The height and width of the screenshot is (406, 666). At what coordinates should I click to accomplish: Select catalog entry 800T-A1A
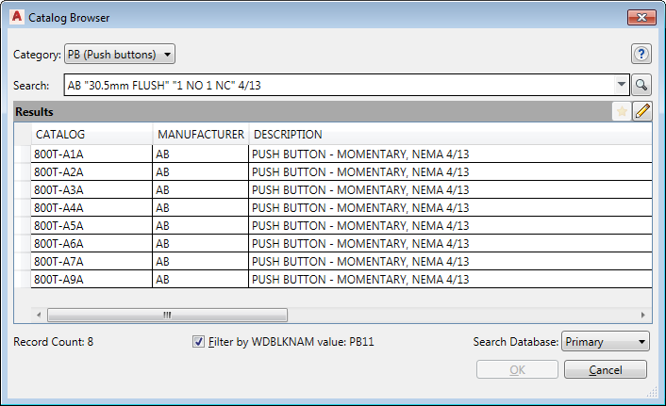[x=92, y=154]
